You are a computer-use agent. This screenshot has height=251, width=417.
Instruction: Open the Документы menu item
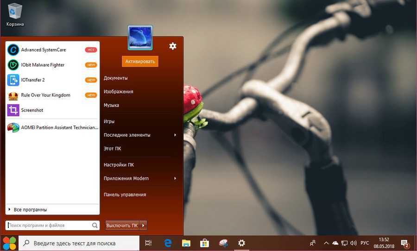pyautogui.click(x=116, y=78)
